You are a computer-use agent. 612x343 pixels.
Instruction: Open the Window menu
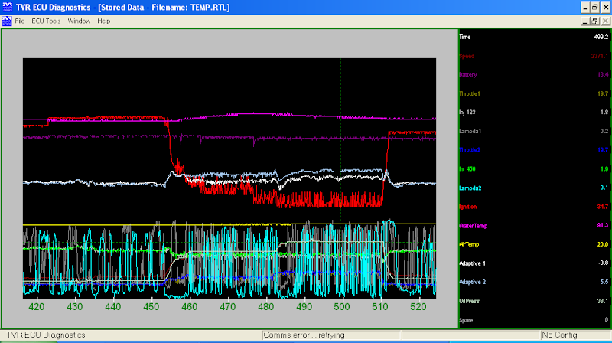coord(79,21)
